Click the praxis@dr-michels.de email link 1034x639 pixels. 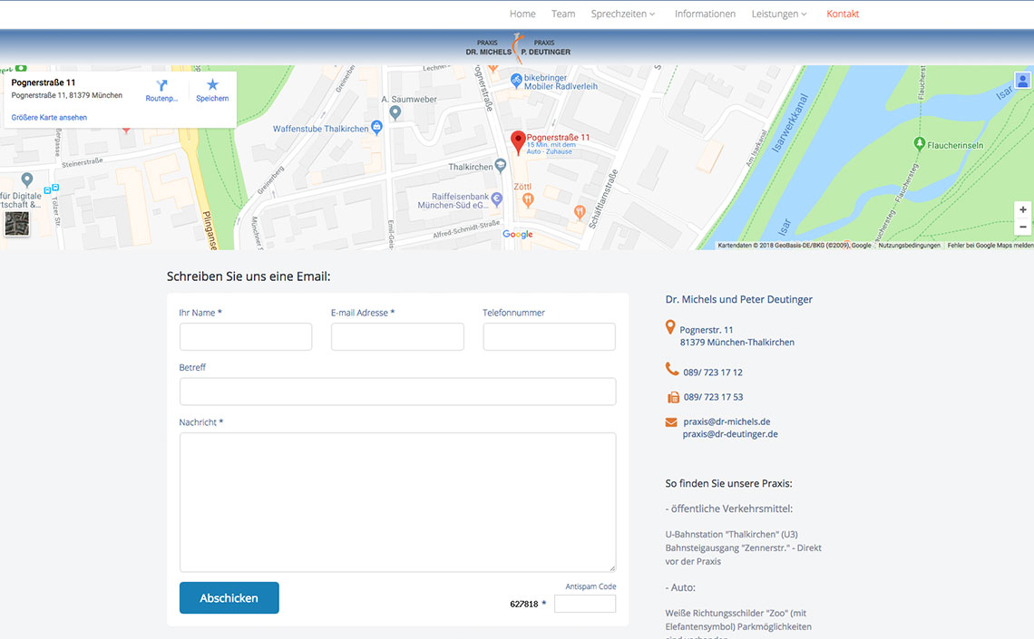[727, 421]
